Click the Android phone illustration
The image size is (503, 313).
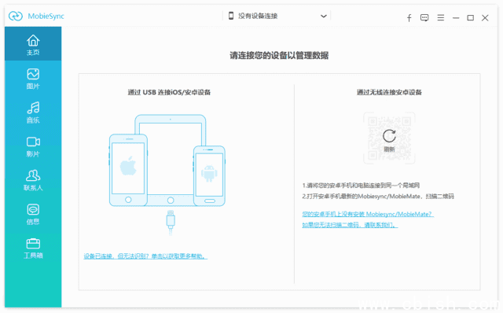click(209, 176)
